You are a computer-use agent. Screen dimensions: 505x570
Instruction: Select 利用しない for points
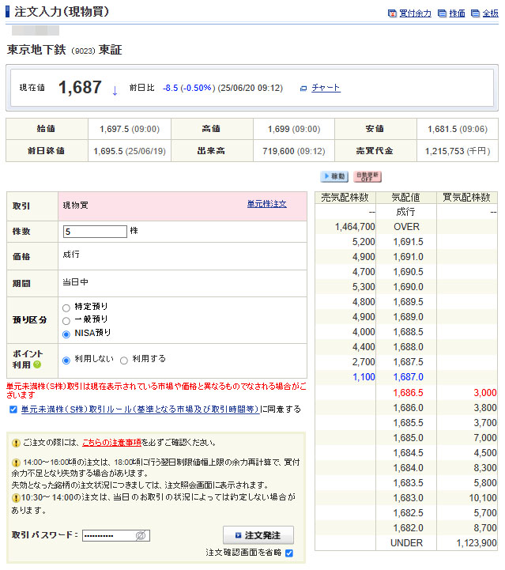coord(66,360)
